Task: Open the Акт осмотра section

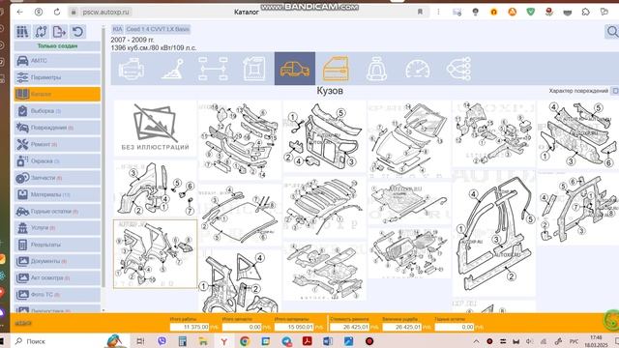Action: (x=57, y=277)
